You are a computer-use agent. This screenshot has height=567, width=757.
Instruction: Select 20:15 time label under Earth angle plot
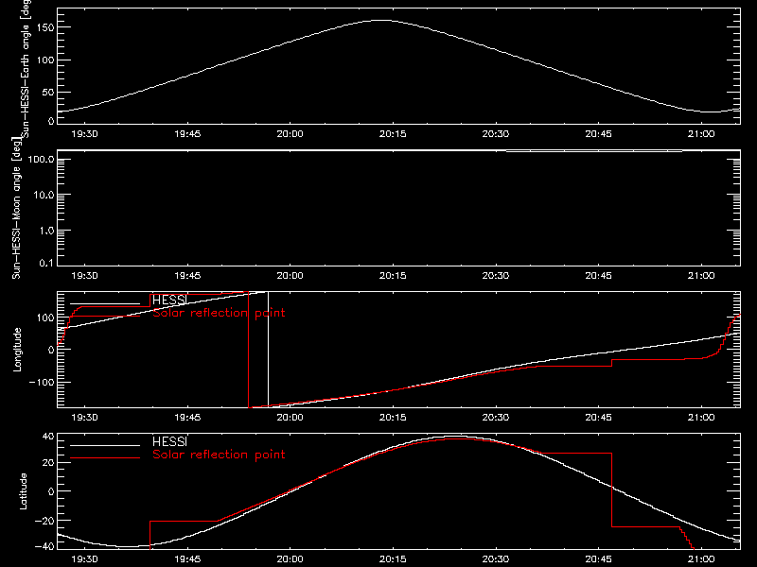393,133
